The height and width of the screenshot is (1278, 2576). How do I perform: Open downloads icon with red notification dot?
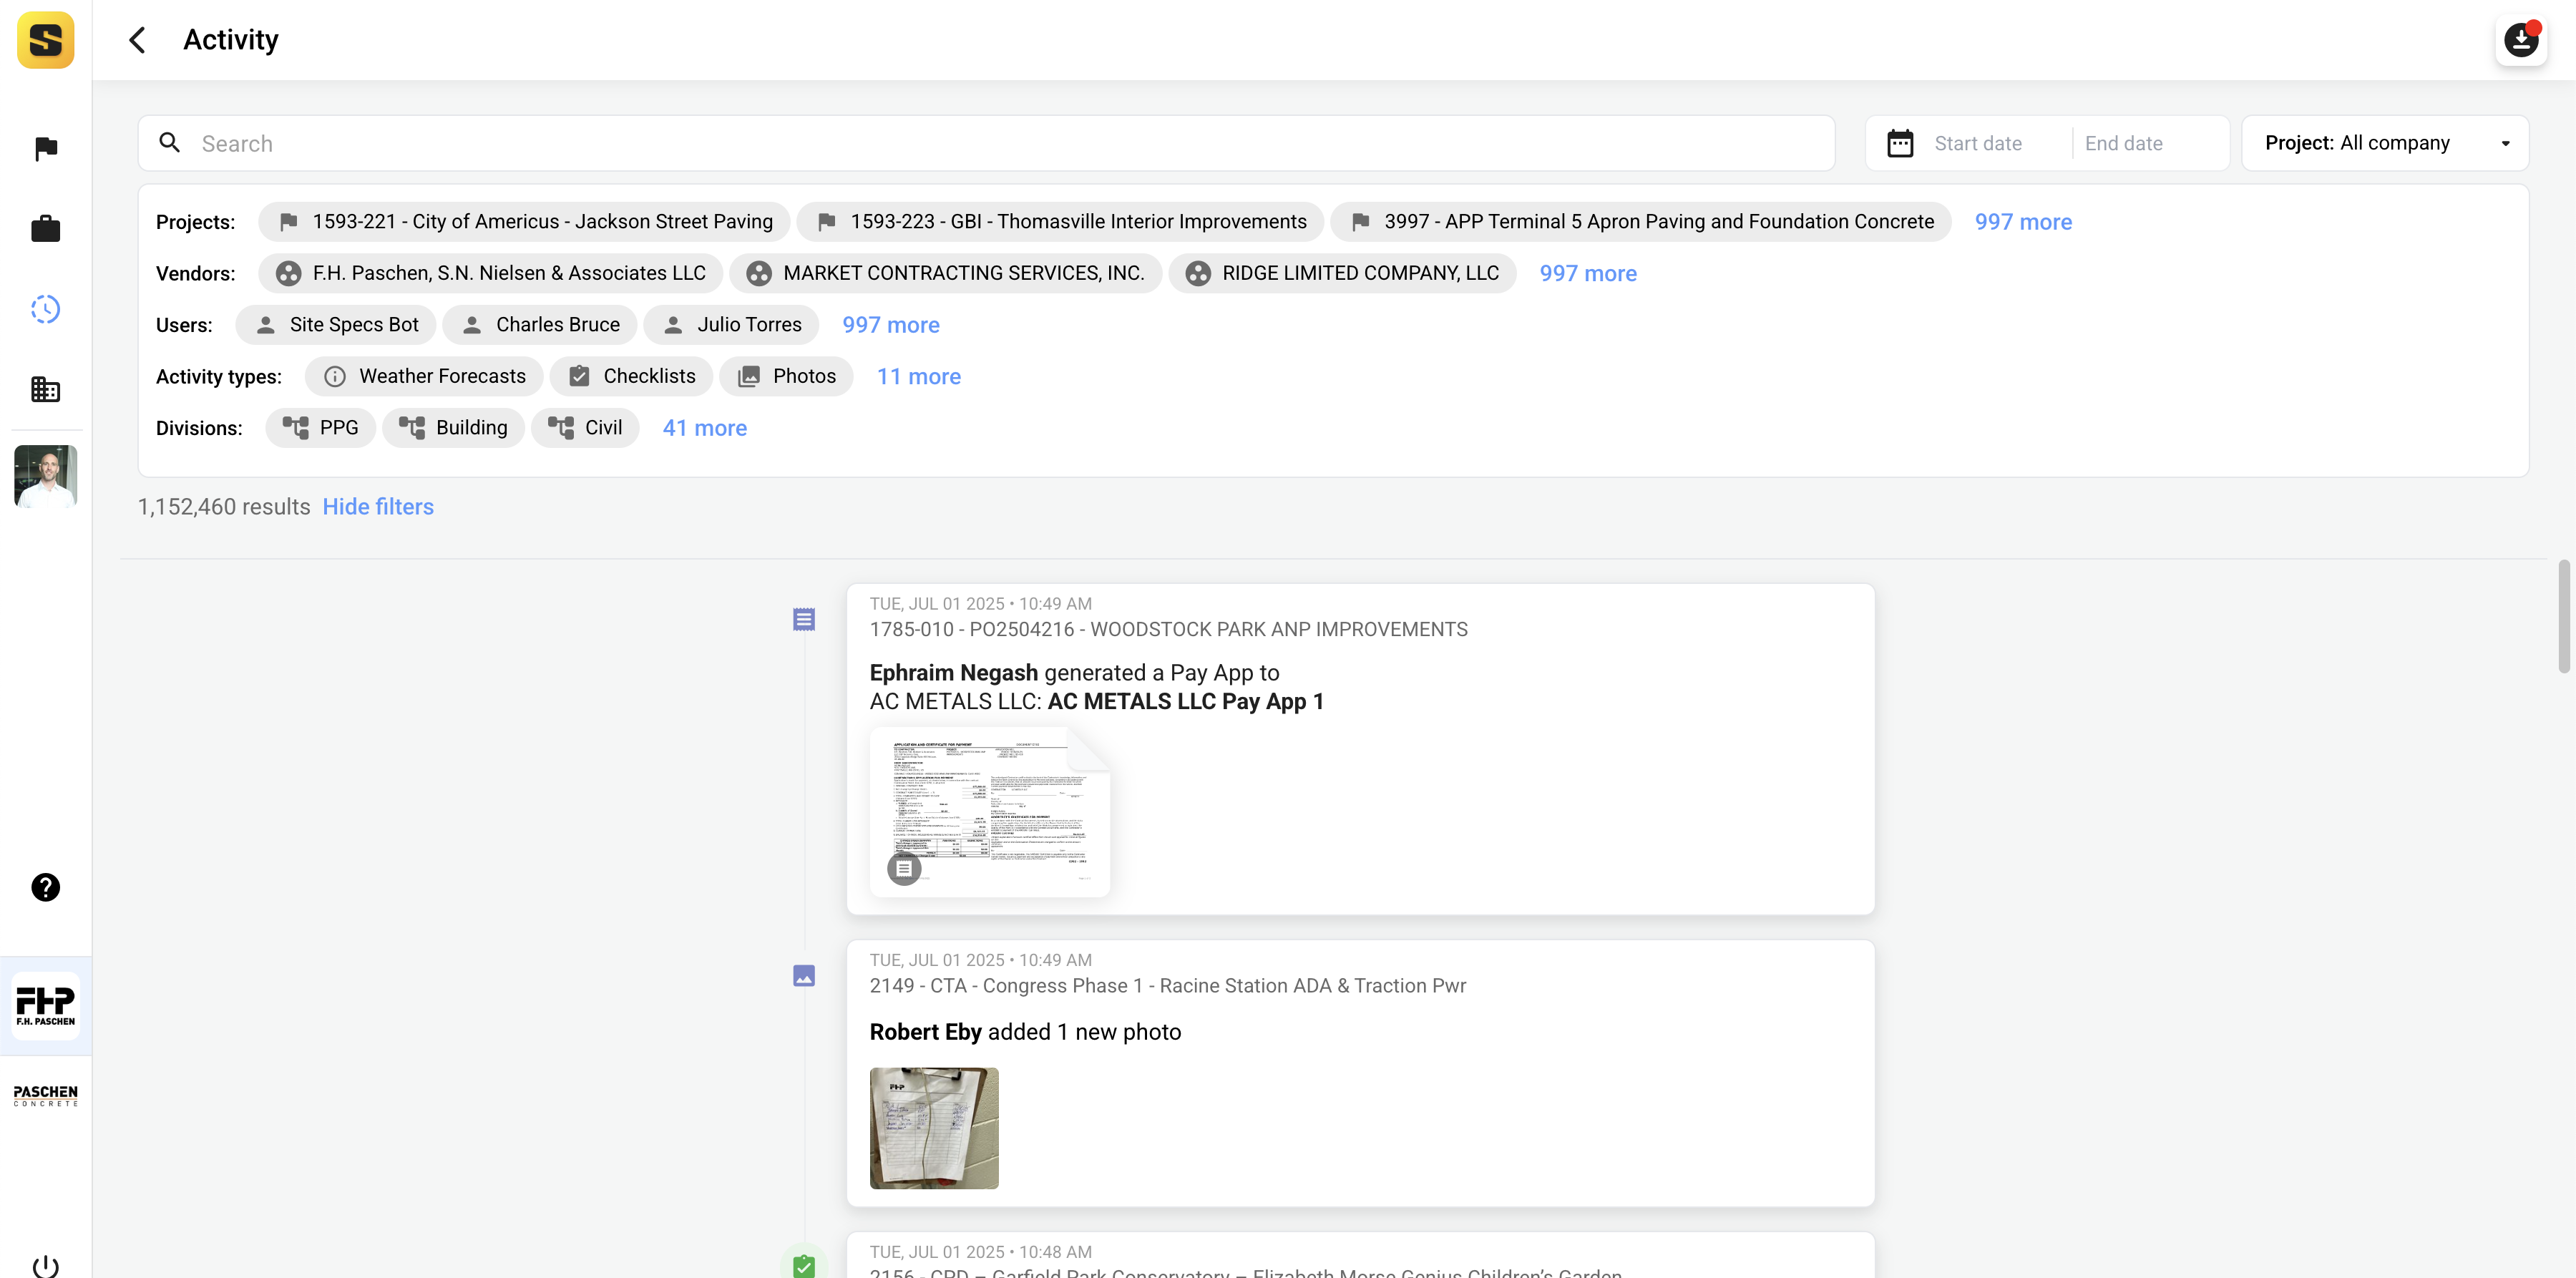click(x=2520, y=40)
